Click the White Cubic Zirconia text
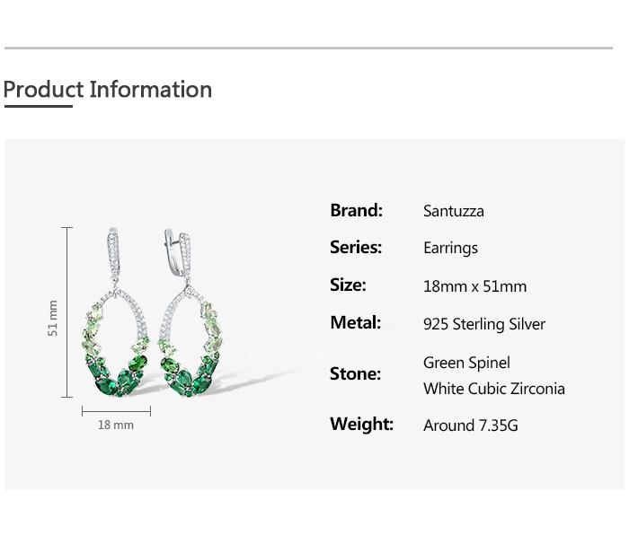Screen dimensions: 629x535 (x=493, y=389)
